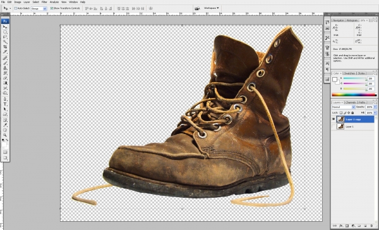Open the Character panel from the dock

pos(327,64)
